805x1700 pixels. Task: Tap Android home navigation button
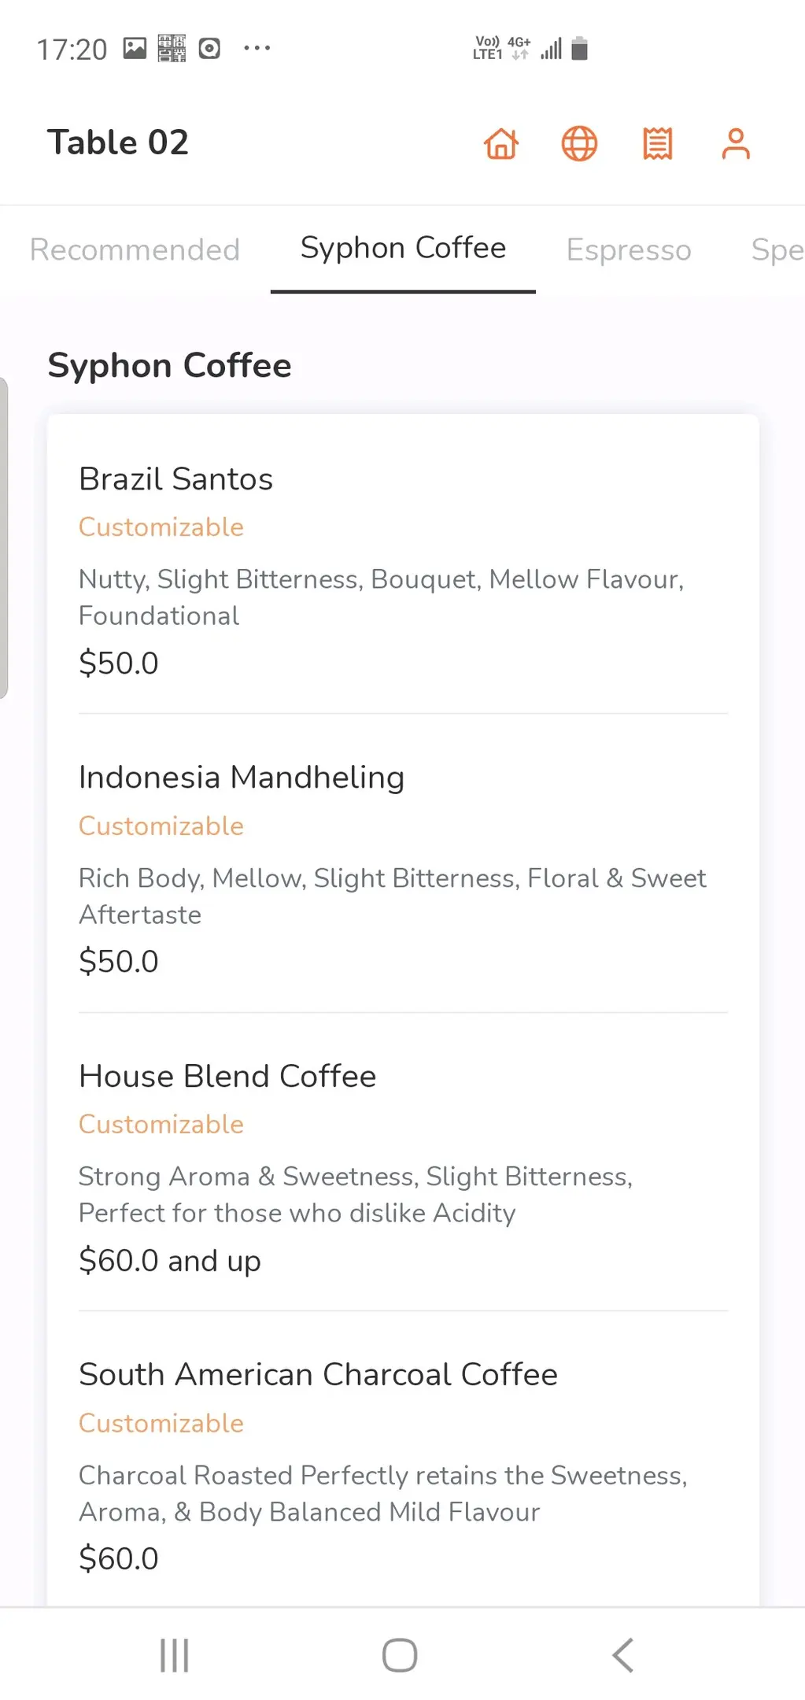click(400, 1654)
